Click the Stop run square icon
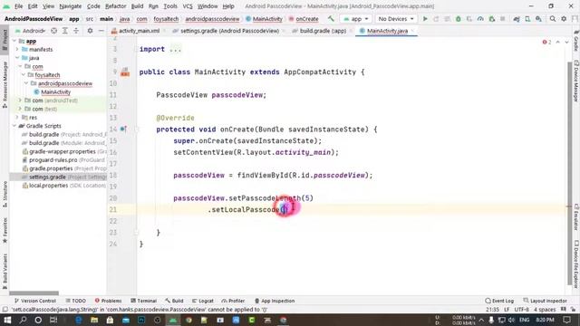580x326 pixels. [502, 18]
